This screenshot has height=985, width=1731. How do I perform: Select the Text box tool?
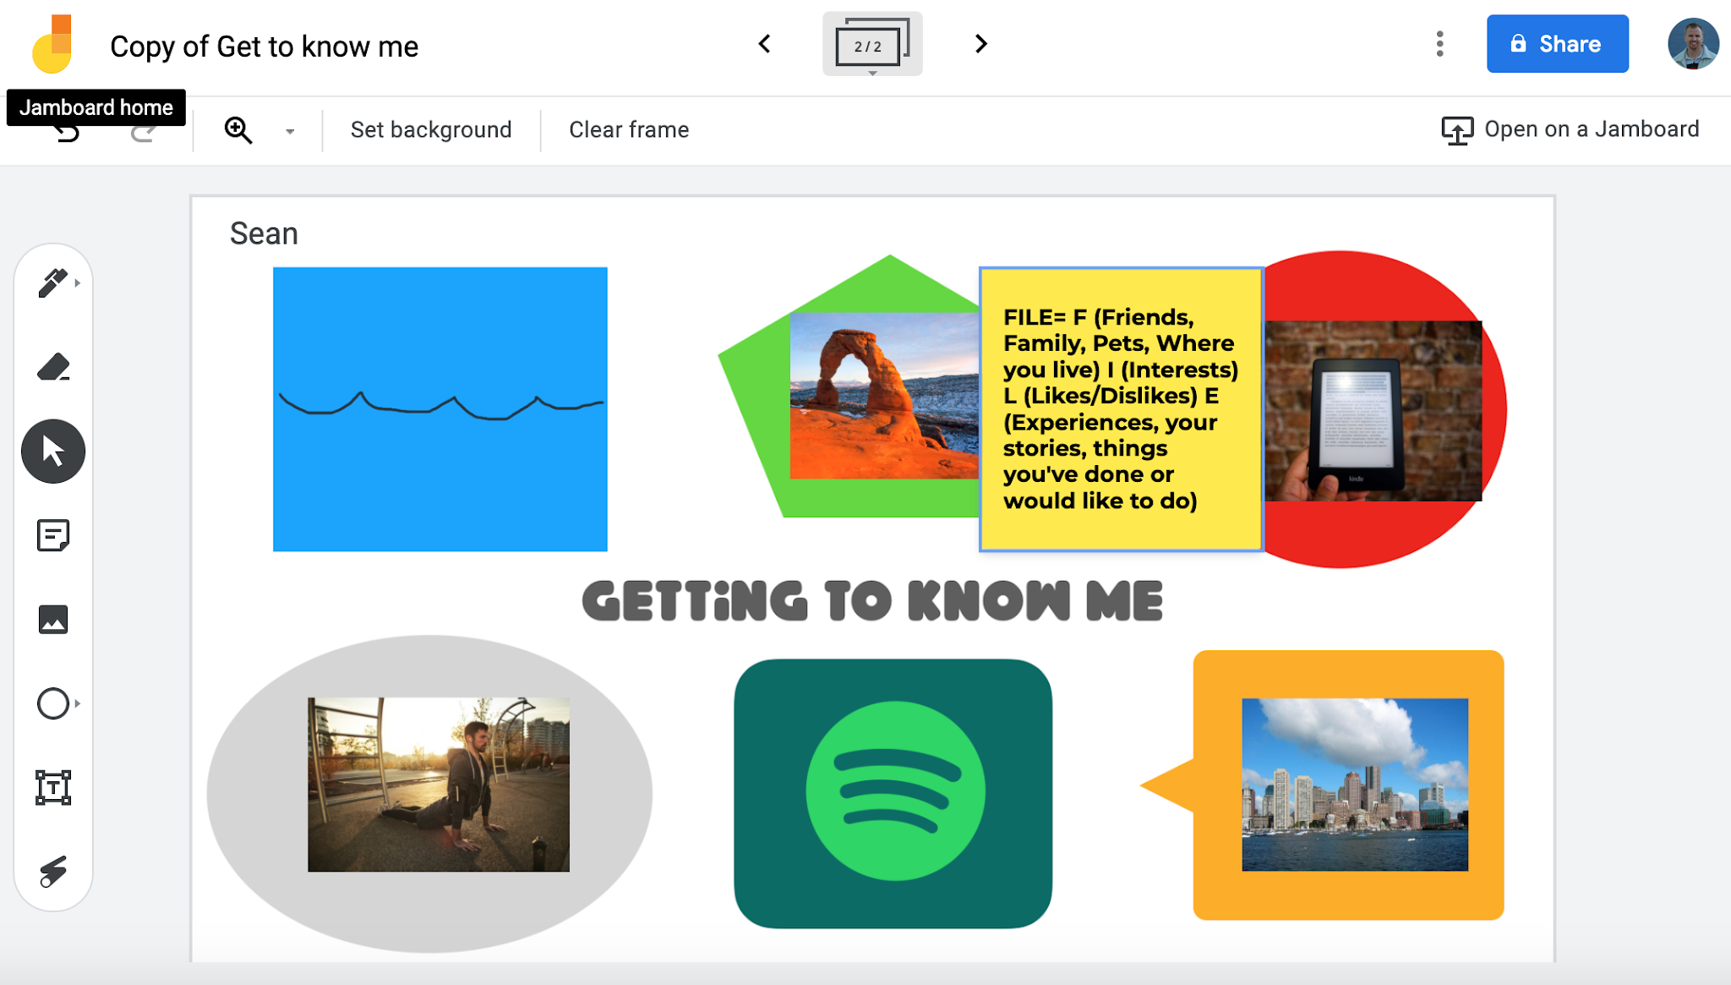tap(52, 788)
